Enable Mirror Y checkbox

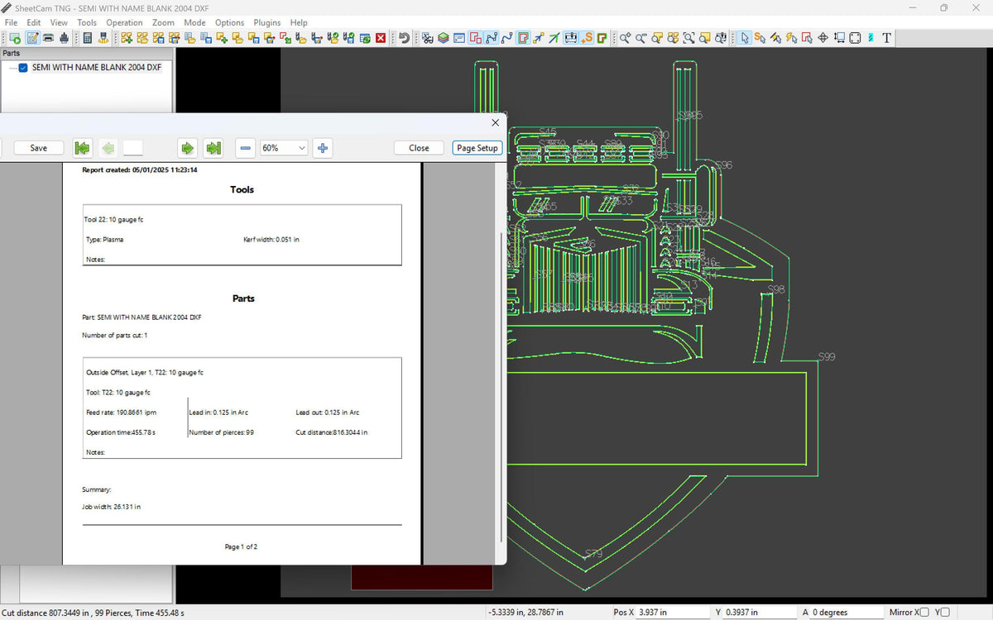pos(945,613)
